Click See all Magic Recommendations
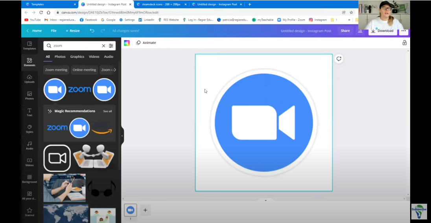The image size is (431, 223). (107, 111)
